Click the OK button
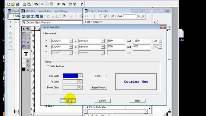The height and width of the screenshot is (116, 206). click(x=68, y=101)
